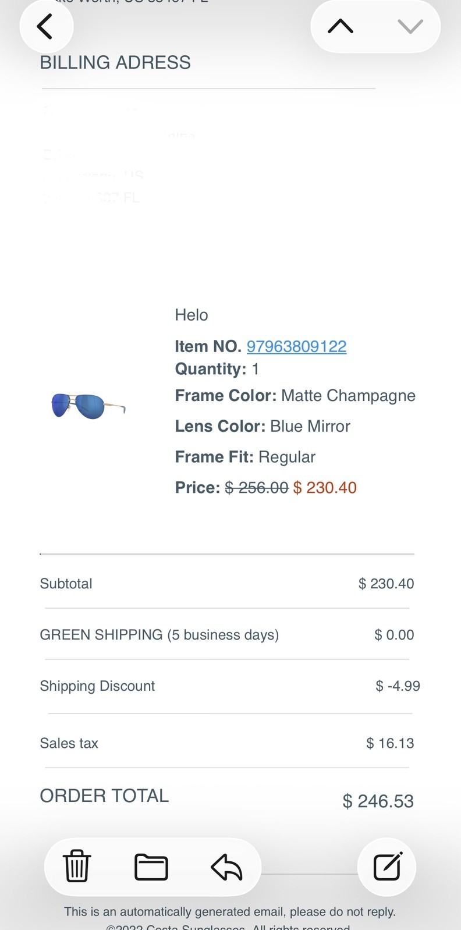461x930 pixels.
Task: Tap the order total amount $ 246.53
Action: (x=378, y=801)
